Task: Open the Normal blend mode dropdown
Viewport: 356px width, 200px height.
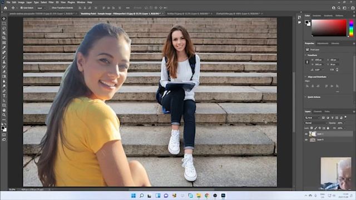Action: 316,123
